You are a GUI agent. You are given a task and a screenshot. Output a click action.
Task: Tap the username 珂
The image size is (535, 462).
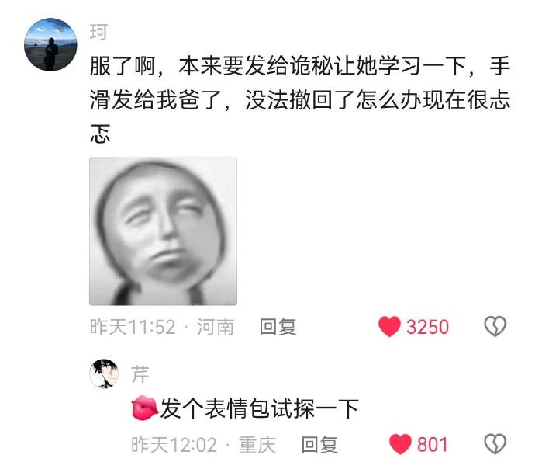coord(98,32)
